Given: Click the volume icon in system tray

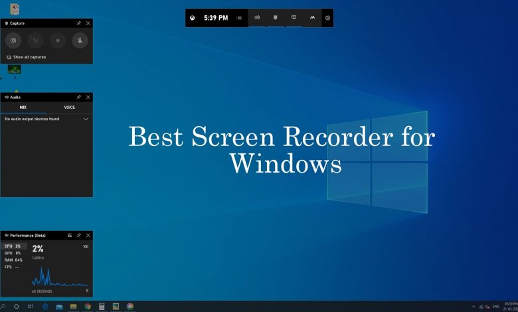Looking at the screenshot, I should [x=487, y=307].
